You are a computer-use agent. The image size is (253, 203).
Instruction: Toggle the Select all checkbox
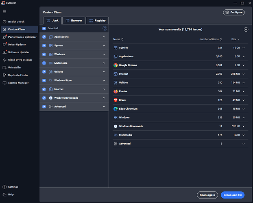click(x=44, y=28)
